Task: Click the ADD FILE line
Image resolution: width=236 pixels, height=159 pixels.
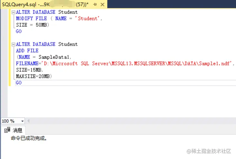Action: coord(27,51)
